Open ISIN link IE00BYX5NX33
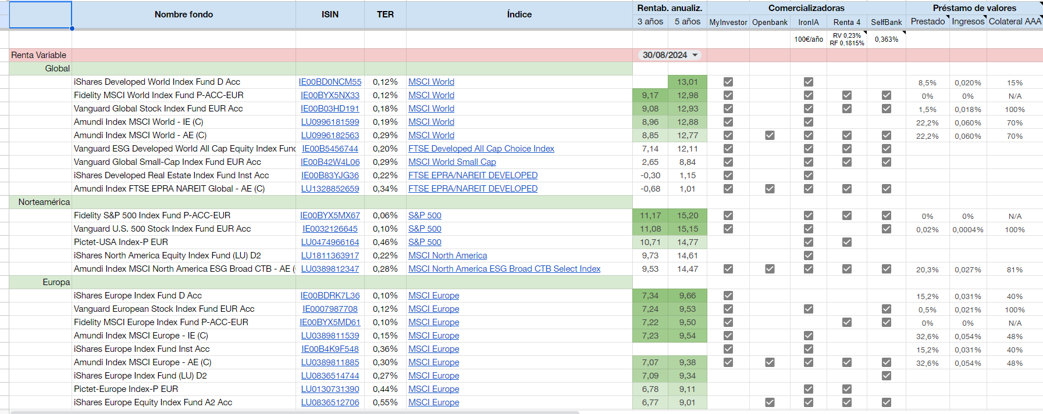The width and height of the screenshot is (1043, 414). click(x=330, y=95)
